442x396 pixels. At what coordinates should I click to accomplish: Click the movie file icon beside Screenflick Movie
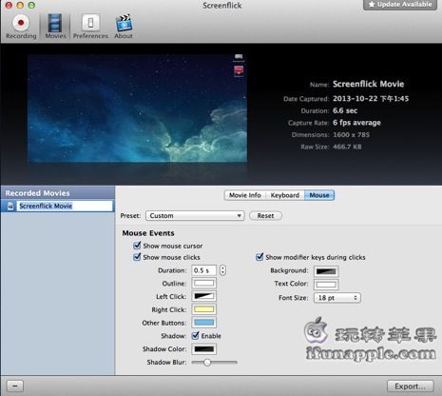point(10,206)
